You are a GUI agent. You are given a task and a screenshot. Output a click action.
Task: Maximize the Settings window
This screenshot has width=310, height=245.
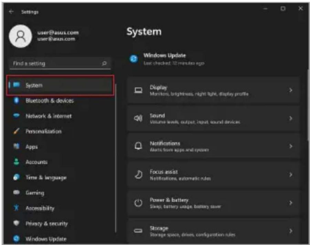[x=283, y=9]
